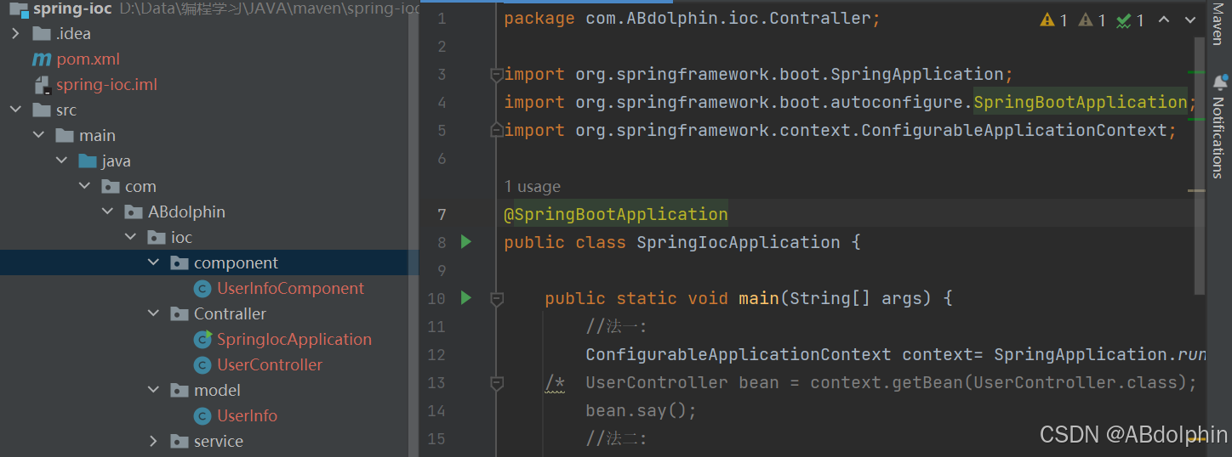Run class from gutter icon on line 8

click(465, 242)
